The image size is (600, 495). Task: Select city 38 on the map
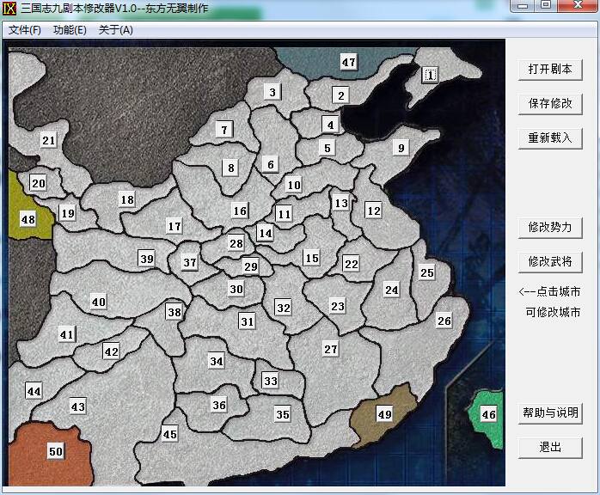pyautogui.click(x=174, y=312)
